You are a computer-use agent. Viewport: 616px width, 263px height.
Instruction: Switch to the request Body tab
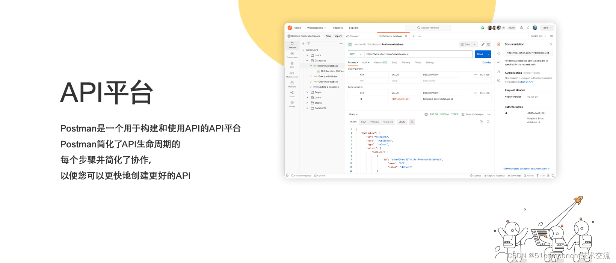(x=394, y=62)
